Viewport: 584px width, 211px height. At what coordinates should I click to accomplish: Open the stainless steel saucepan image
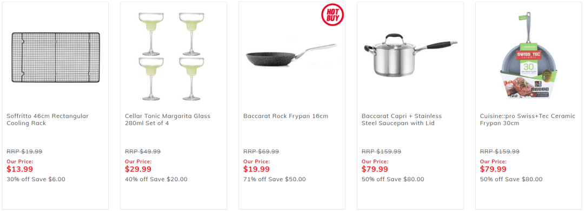coord(410,55)
